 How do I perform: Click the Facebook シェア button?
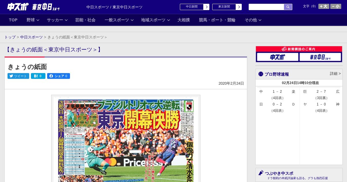[x=58, y=76]
